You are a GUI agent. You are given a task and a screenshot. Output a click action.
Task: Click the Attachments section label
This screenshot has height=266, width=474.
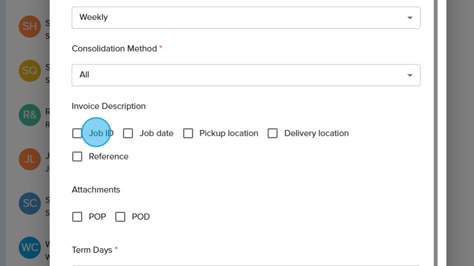click(96, 189)
